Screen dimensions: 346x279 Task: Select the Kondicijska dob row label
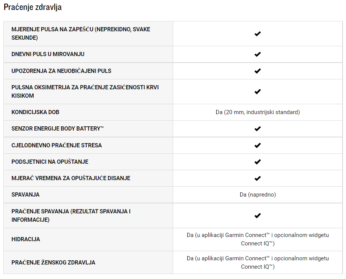(35, 112)
